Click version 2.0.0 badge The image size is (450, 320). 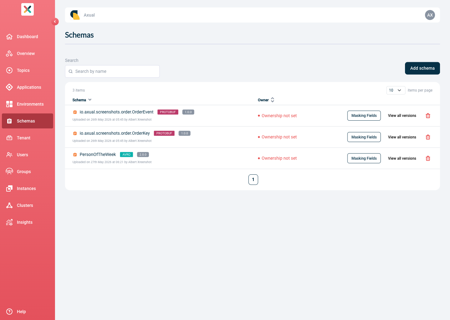143,154
